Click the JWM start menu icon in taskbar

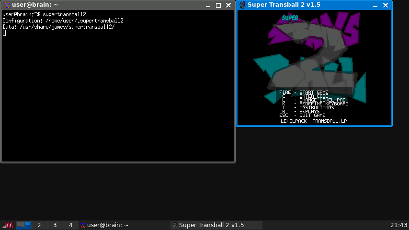[8, 225]
